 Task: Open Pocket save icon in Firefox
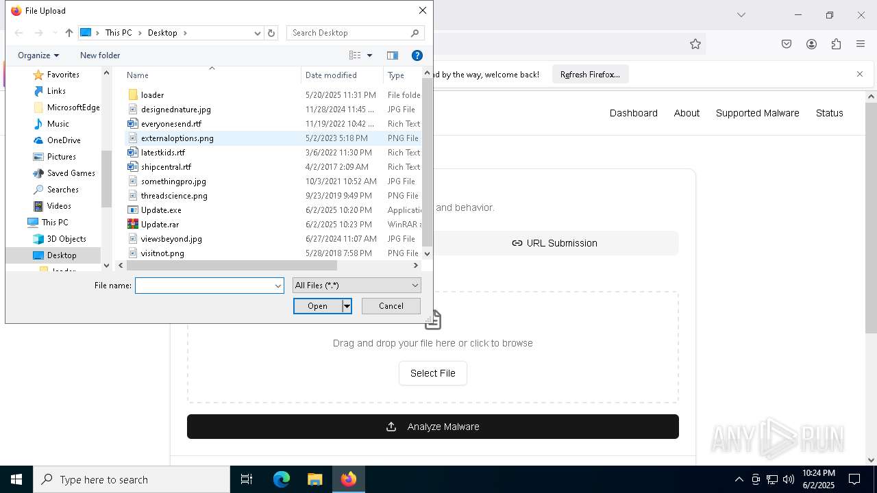[787, 44]
